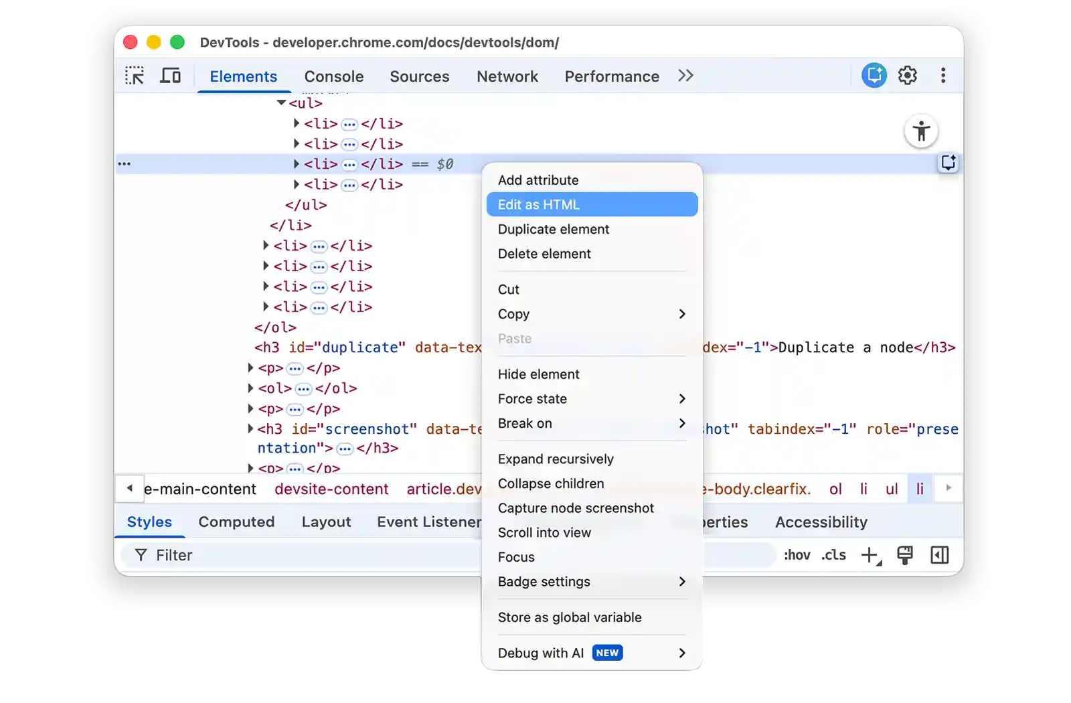Select the inspect element tool
Viewport: 1071px width, 703px height.
(135, 75)
